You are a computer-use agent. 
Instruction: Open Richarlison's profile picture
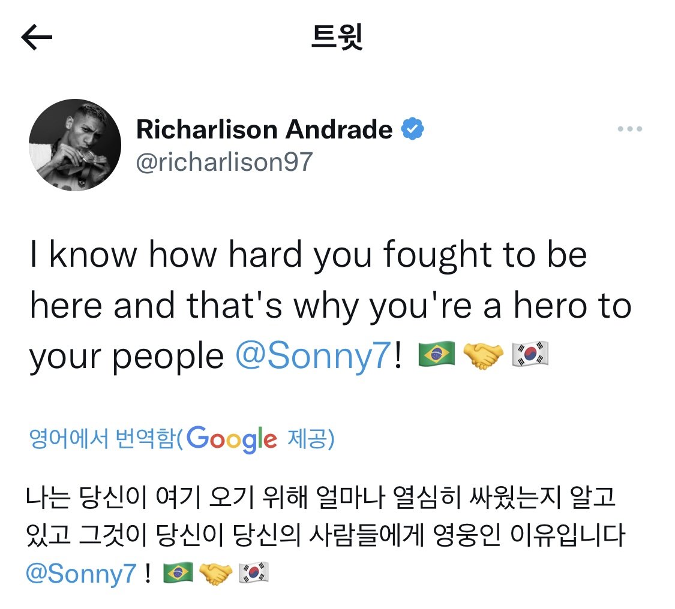click(75, 144)
